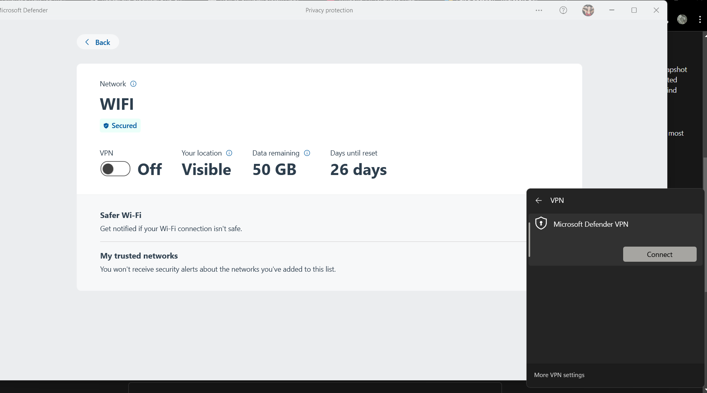Open the Help question mark icon
Viewport: 707px width, 393px height.
click(563, 10)
